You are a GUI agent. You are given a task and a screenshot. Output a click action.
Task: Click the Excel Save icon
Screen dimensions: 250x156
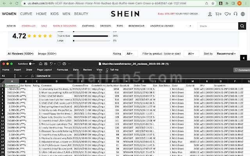46,64
